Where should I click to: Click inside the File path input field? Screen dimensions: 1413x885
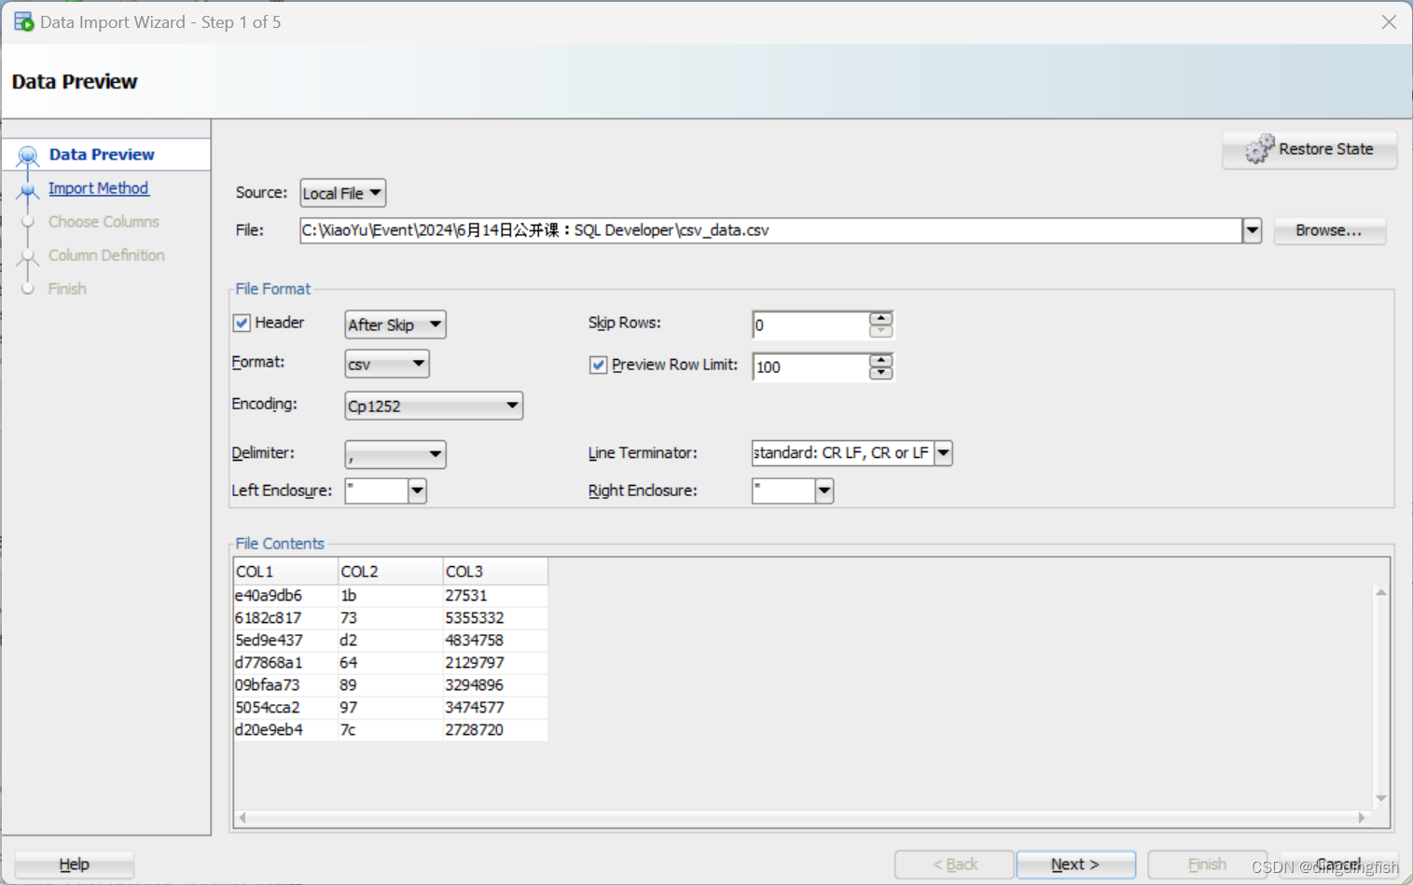point(746,230)
